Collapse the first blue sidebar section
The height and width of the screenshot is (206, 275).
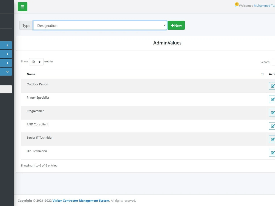point(5,45)
